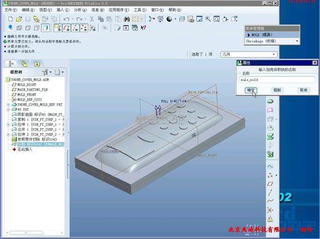Click the parting surface icon in right toolbar
Image resolution: width=320 pixels, height=239 pixels.
point(270,110)
